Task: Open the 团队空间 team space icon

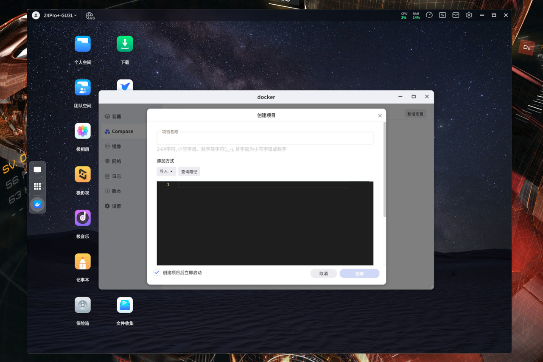Action: pyautogui.click(x=83, y=87)
